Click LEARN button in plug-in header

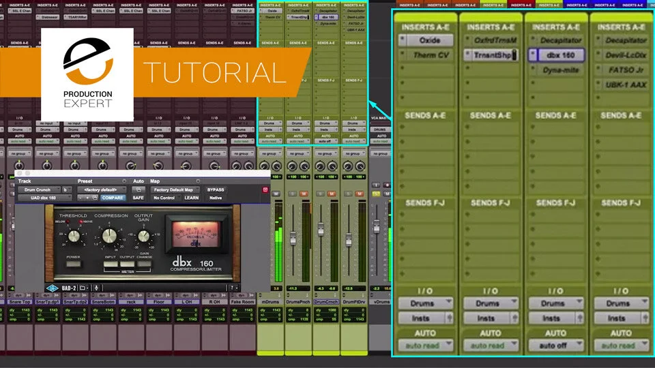[x=191, y=198]
